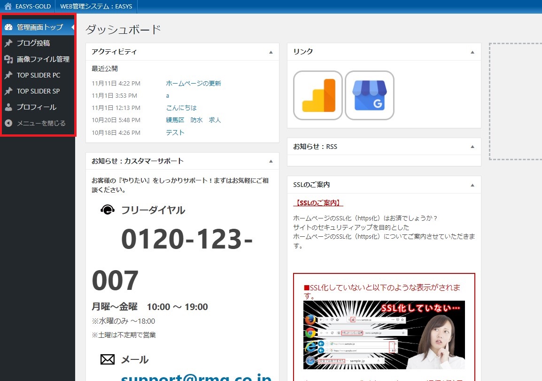
Task: Open the 練馬区 防水 求人 post link
Action: 193,120
